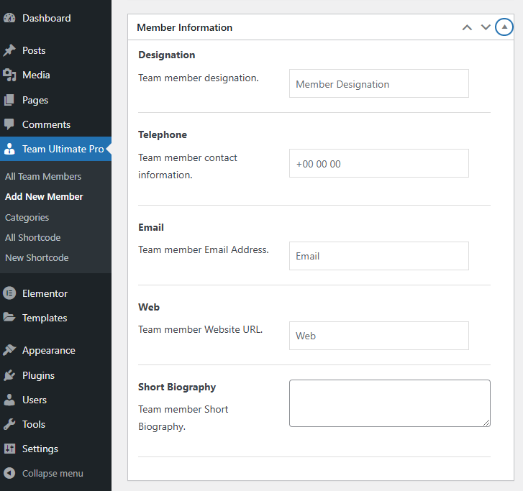523x491 pixels.
Task: Click the Tools wrench icon
Action: tap(9, 424)
